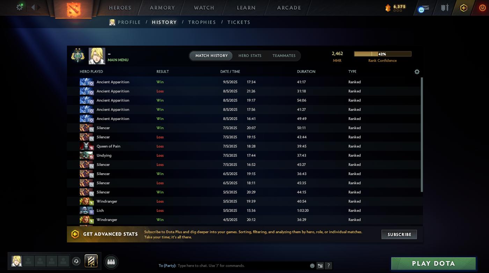Go forward with the right arrow
The image size is (489, 273).
pyautogui.click(x=39, y=7)
